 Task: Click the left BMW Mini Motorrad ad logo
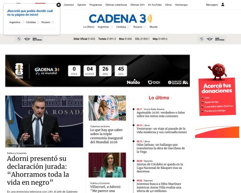[29, 39]
